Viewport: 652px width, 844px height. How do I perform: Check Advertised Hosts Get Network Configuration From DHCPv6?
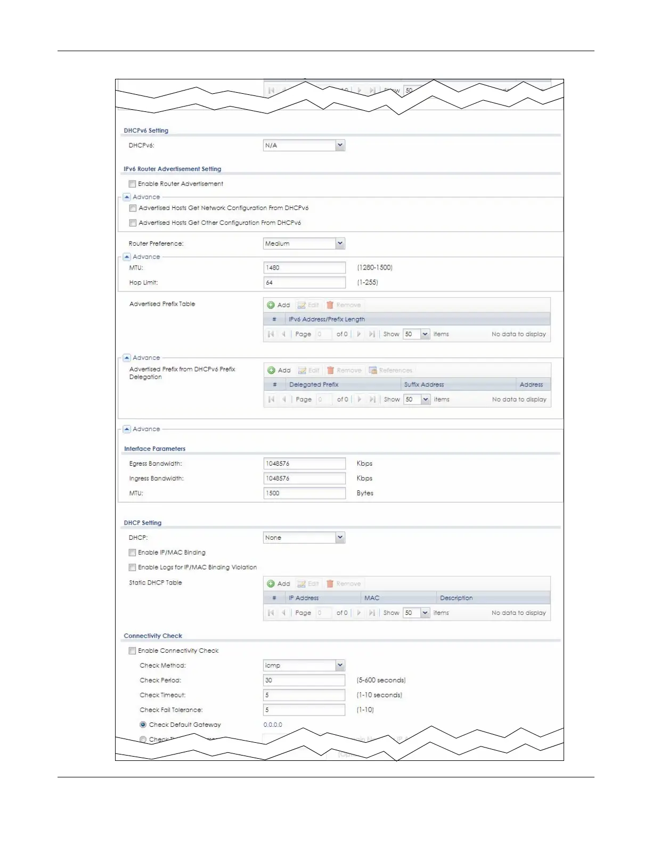coord(133,208)
